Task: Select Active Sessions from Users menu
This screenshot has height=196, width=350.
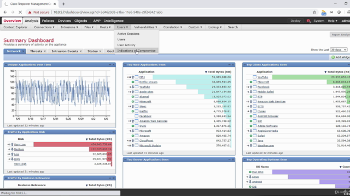Action: [129, 34]
